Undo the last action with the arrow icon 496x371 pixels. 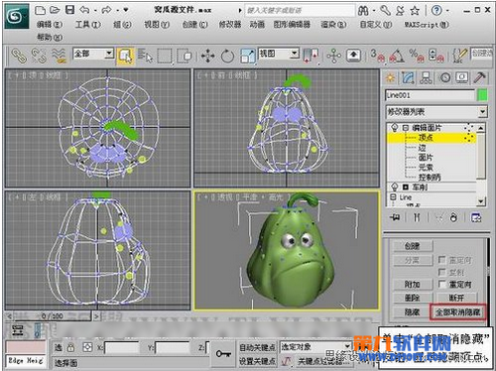tap(84, 10)
